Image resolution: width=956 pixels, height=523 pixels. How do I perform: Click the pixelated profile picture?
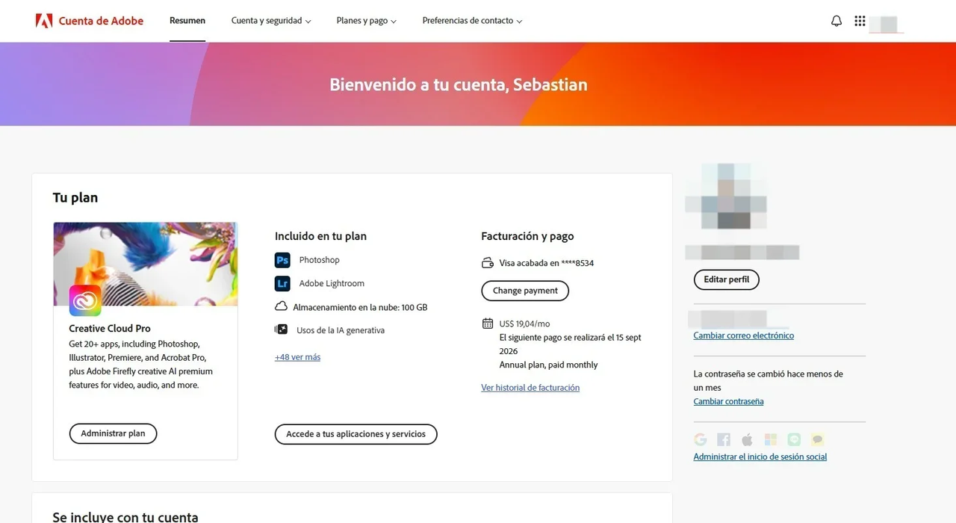tap(726, 197)
